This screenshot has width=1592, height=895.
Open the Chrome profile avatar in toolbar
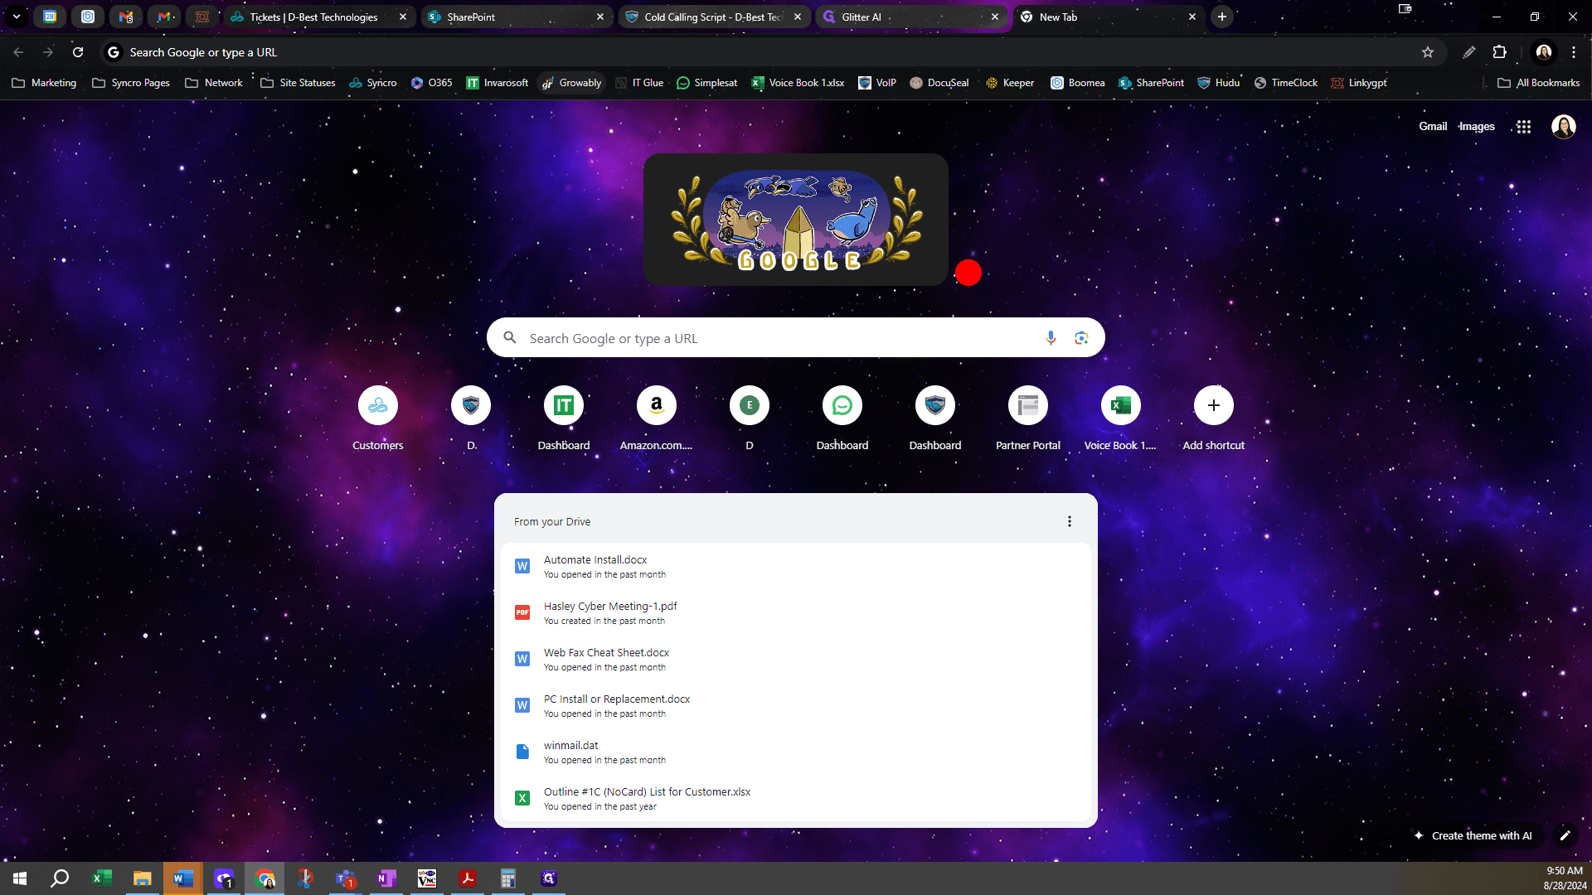1544,52
